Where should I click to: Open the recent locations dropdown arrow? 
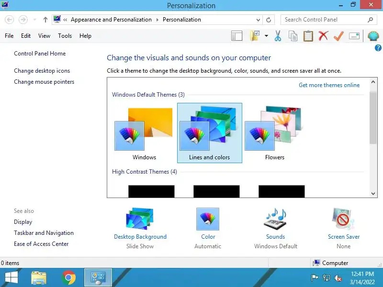(x=34, y=20)
